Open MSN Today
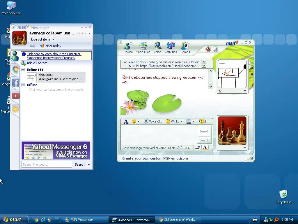 coord(51,46)
